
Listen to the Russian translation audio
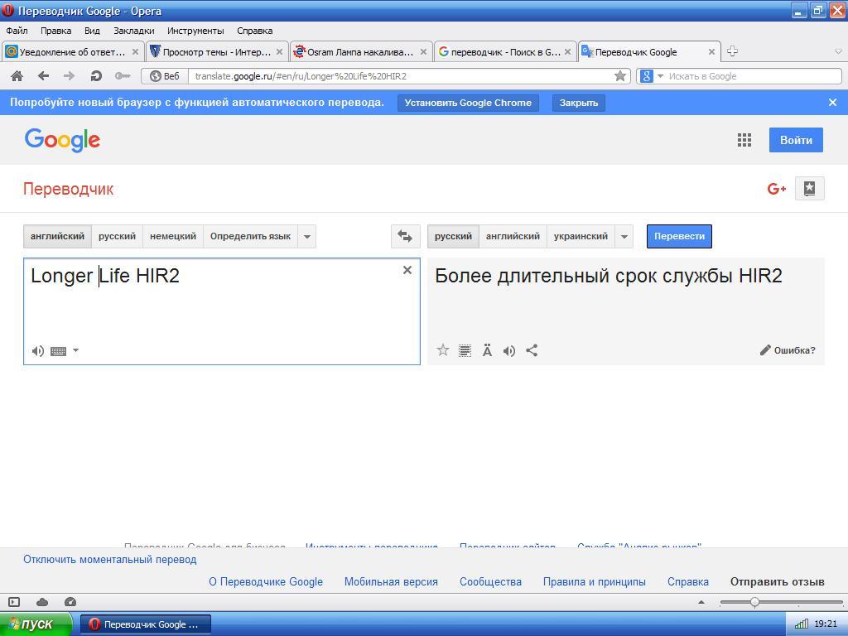[x=509, y=350]
